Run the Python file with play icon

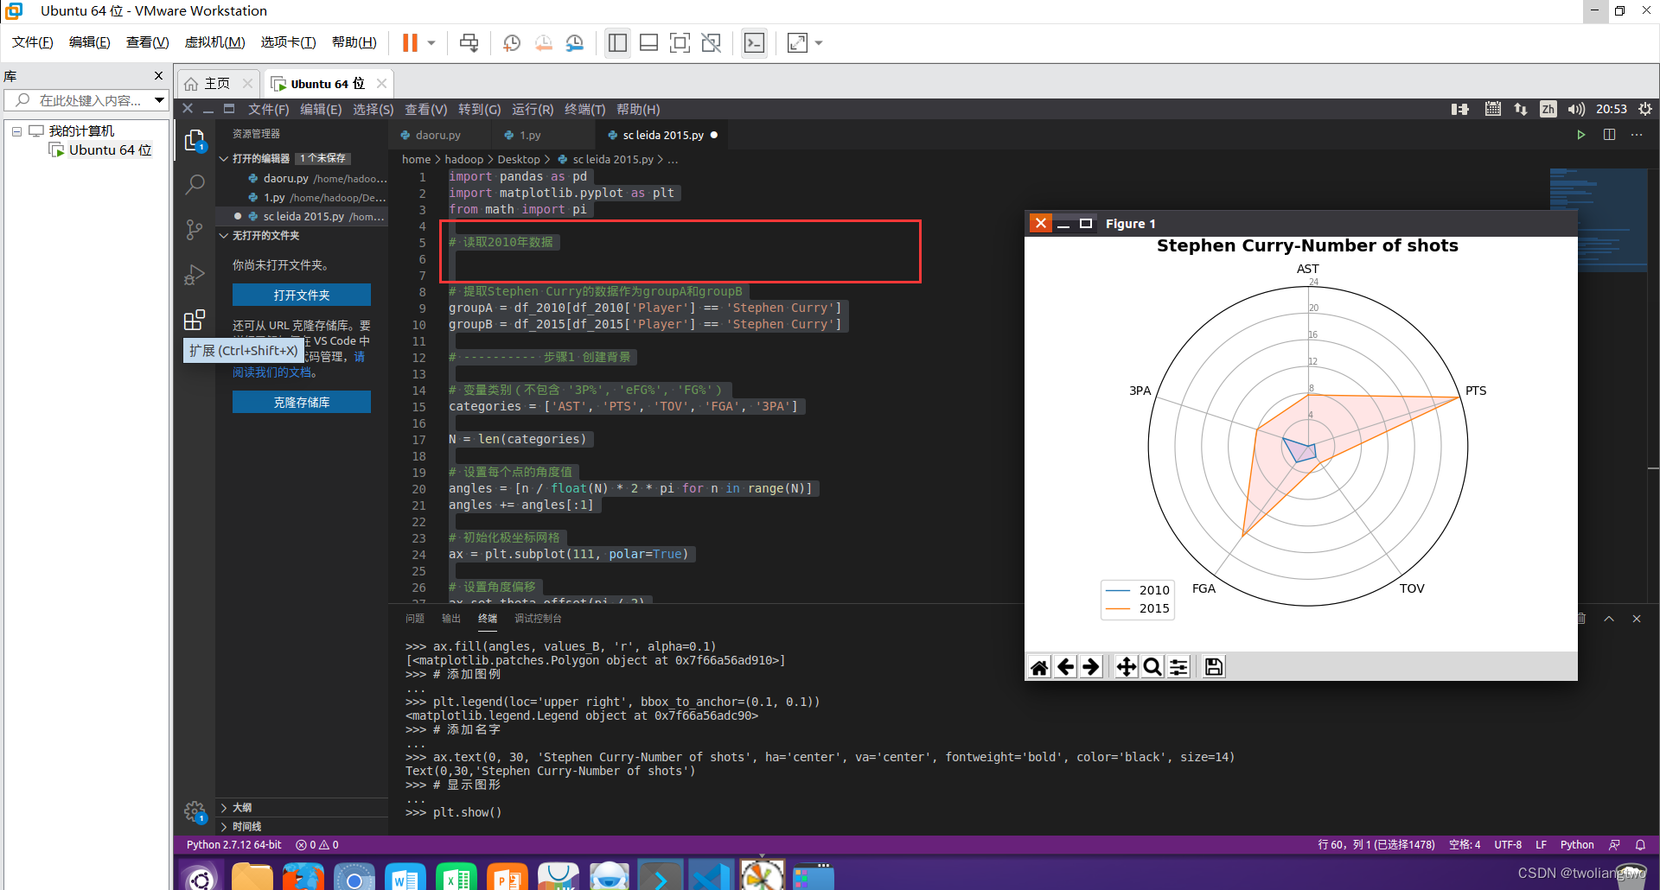1580,135
